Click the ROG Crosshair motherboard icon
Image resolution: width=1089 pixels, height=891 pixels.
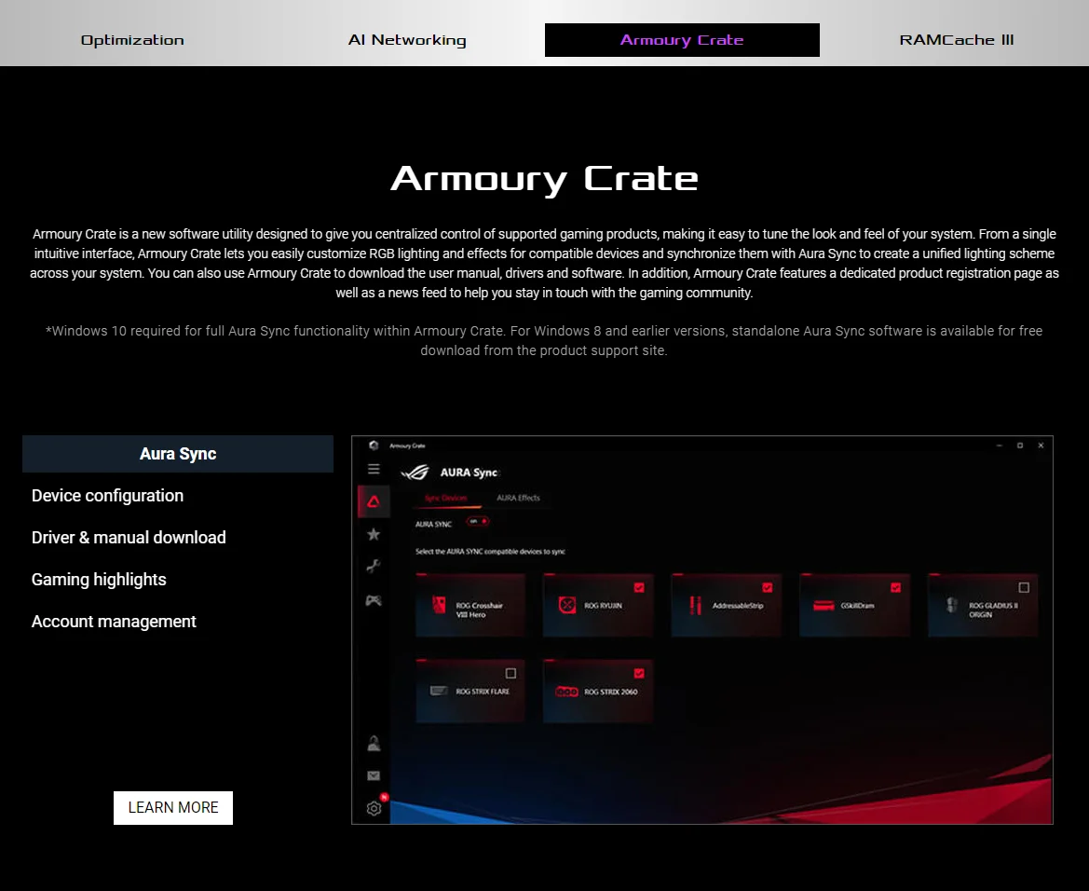pyautogui.click(x=439, y=605)
